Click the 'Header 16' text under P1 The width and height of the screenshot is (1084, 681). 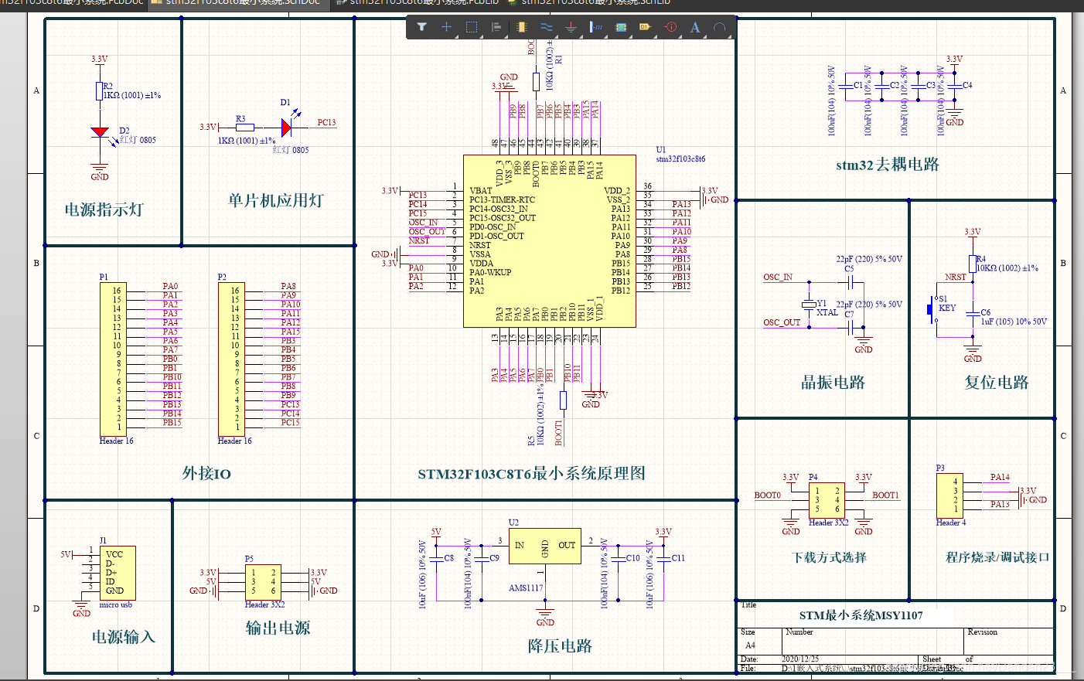click(116, 441)
